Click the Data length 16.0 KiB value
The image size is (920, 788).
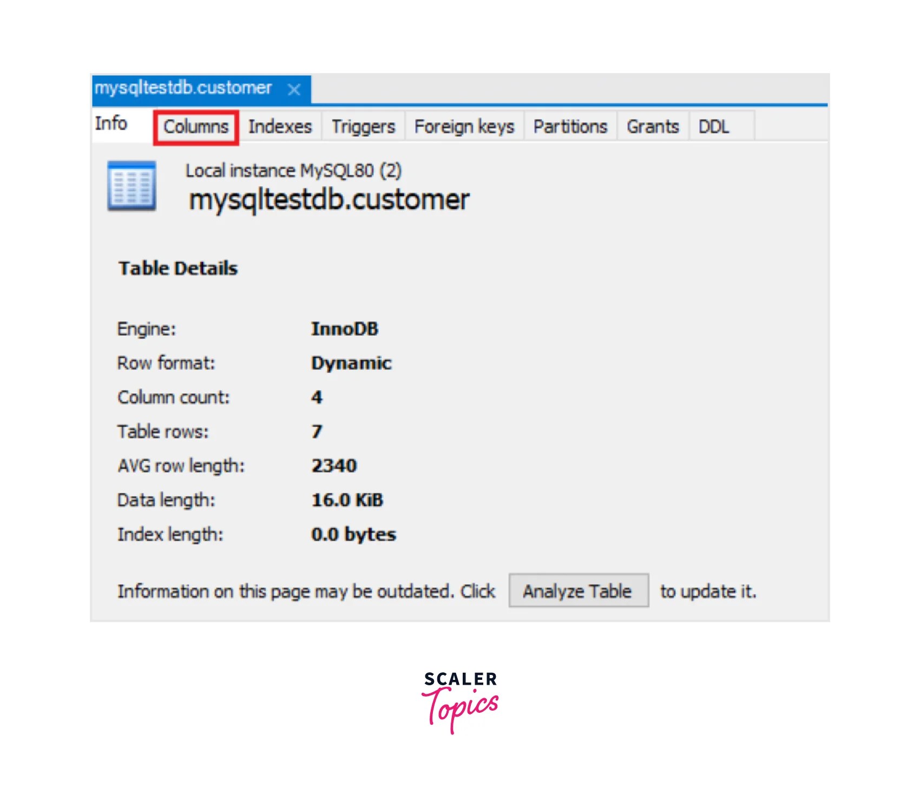point(347,499)
